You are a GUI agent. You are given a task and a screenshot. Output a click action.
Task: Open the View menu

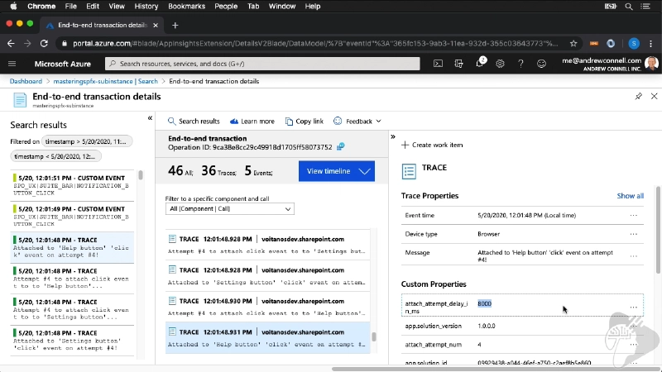[x=117, y=7]
